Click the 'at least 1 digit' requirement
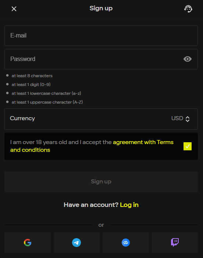The width and height of the screenshot is (203, 258). [31, 85]
